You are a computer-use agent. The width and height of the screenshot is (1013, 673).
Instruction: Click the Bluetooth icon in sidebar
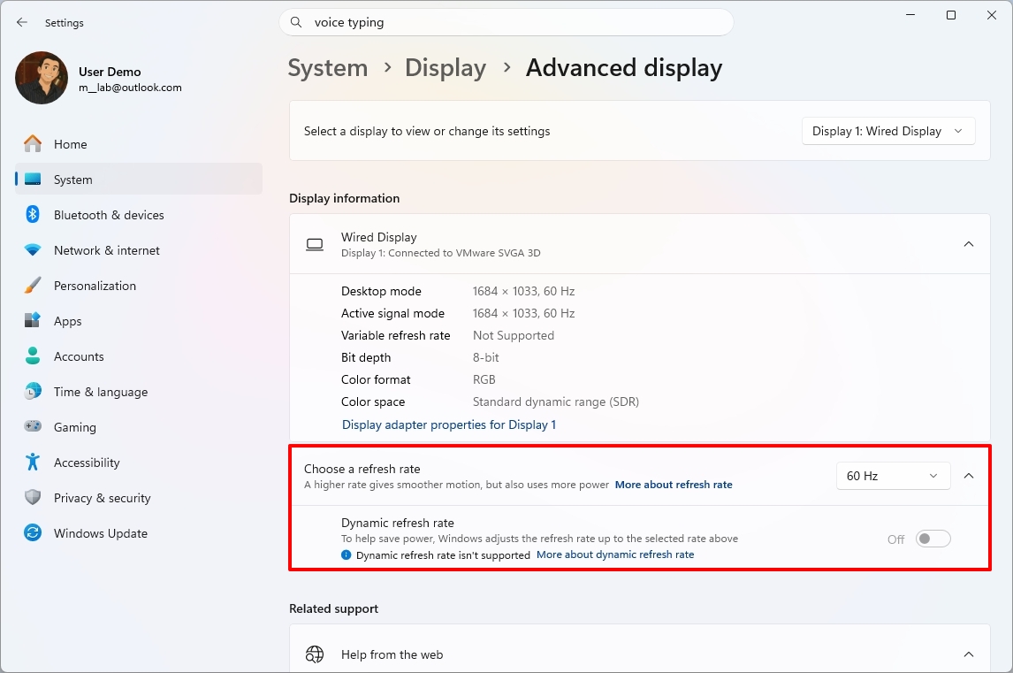[33, 214]
